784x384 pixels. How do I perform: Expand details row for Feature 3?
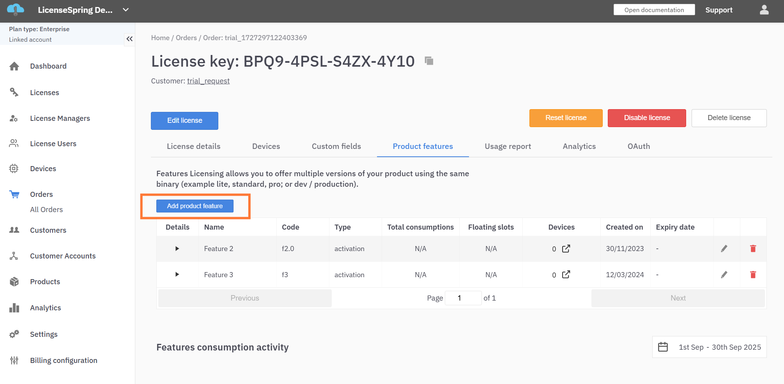pyautogui.click(x=177, y=275)
